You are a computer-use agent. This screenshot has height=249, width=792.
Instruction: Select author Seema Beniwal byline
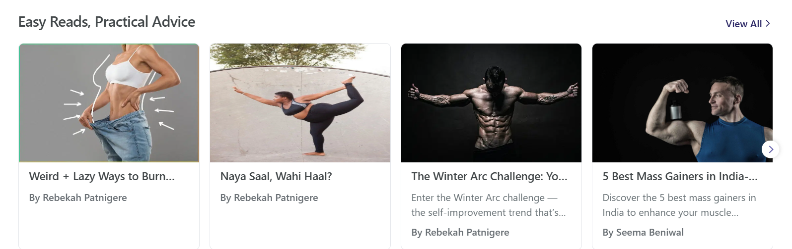643,232
